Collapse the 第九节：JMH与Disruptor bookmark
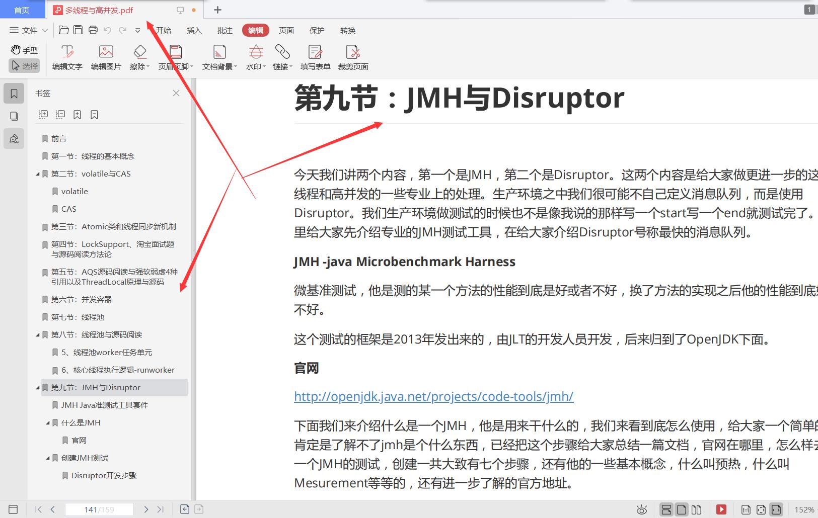 click(38, 388)
